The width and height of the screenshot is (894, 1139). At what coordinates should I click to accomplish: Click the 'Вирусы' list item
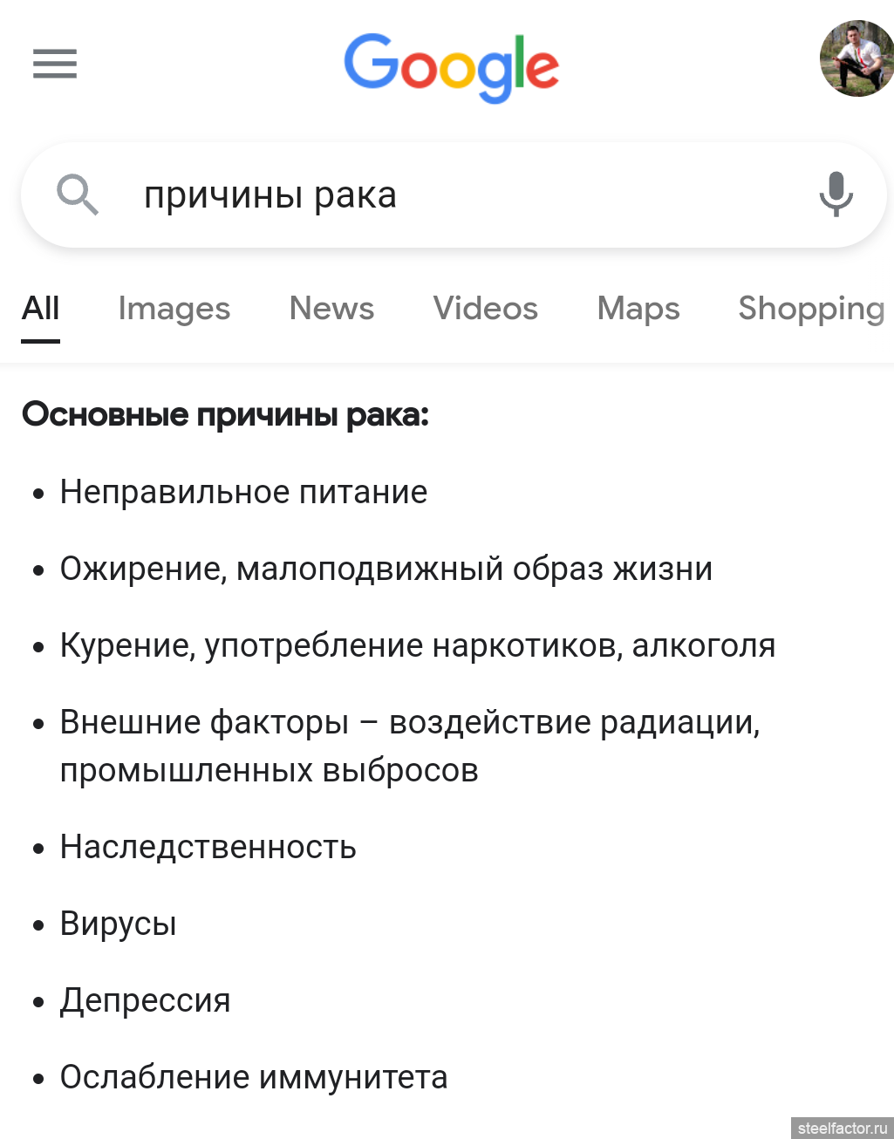[x=118, y=924]
